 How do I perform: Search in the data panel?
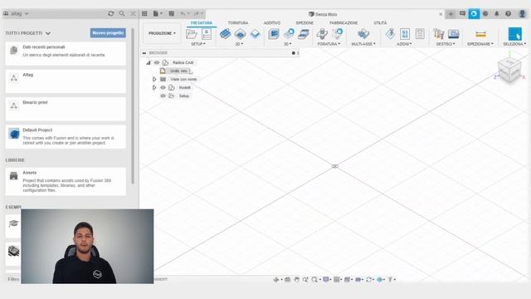pyautogui.click(x=122, y=13)
